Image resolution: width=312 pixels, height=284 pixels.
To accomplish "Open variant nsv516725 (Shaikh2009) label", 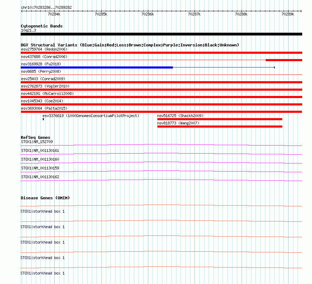I will (x=180, y=116).
